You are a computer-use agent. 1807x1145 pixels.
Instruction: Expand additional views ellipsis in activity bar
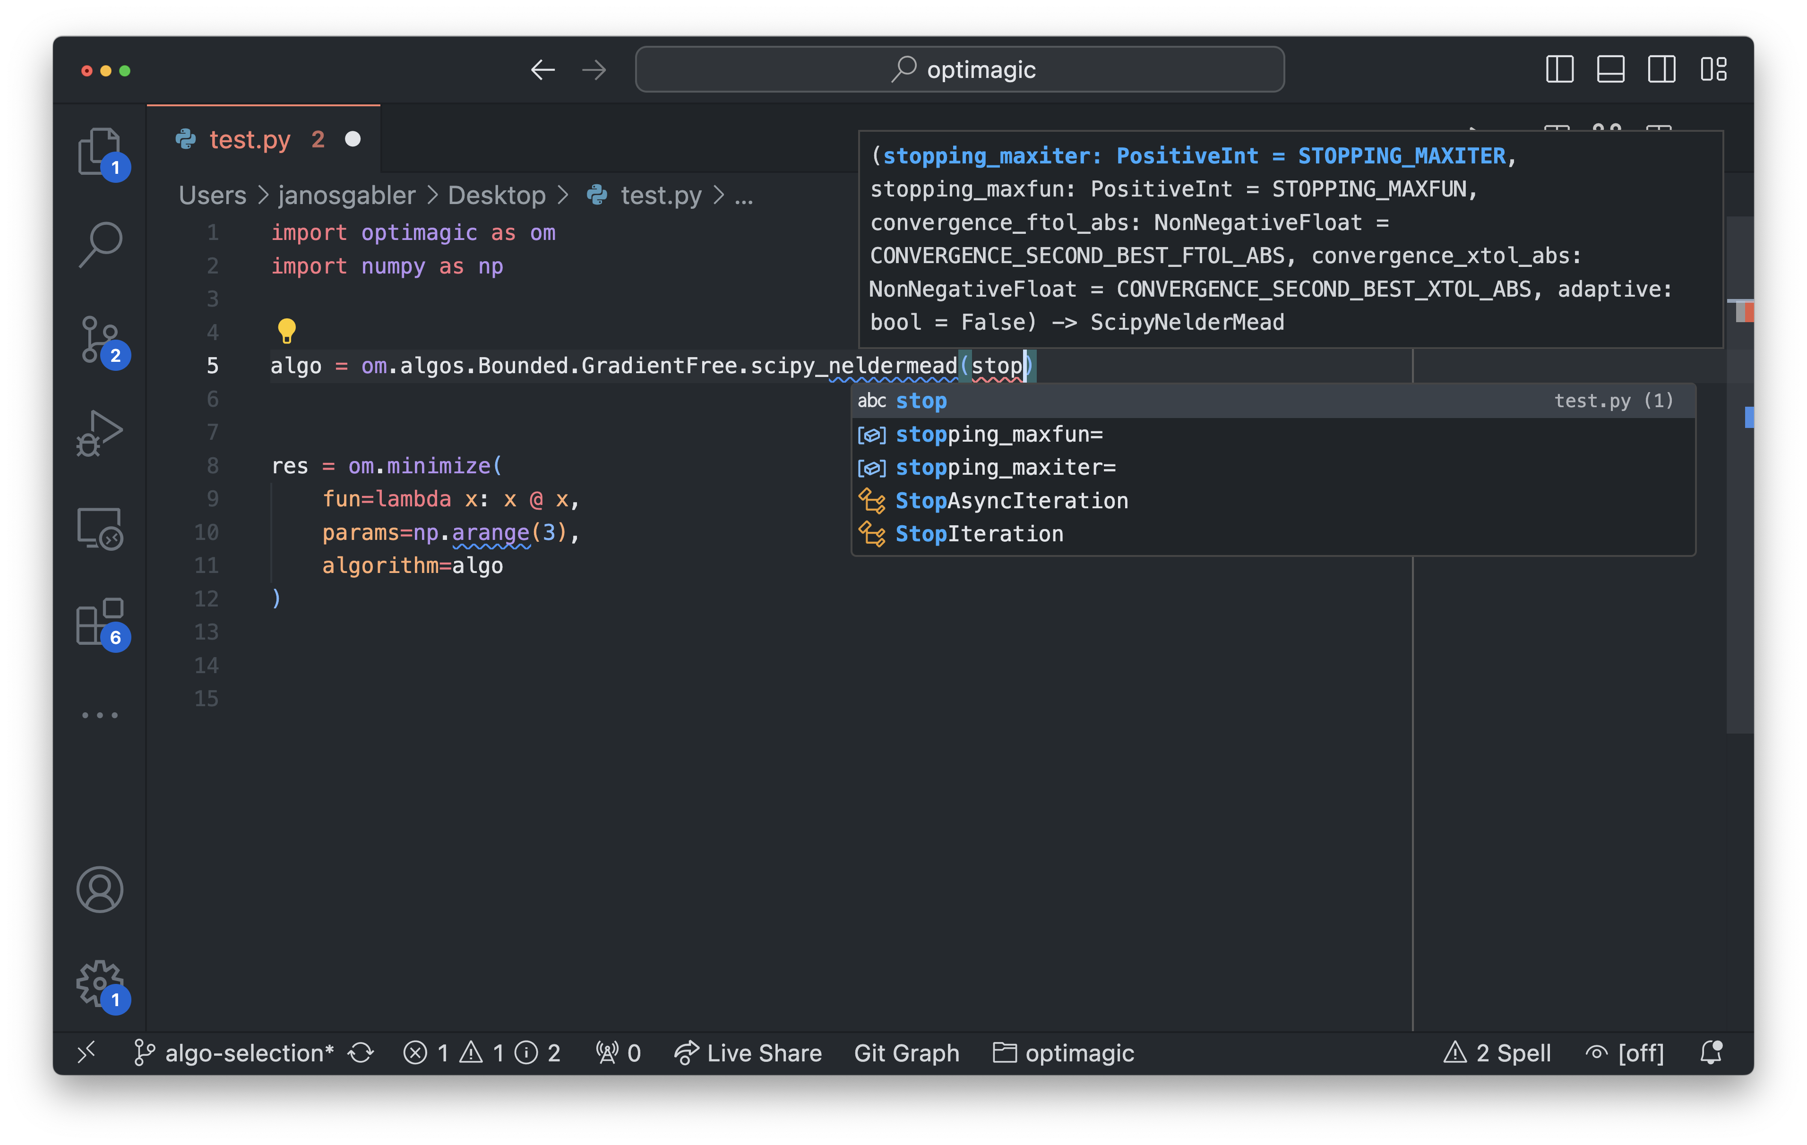(x=100, y=715)
